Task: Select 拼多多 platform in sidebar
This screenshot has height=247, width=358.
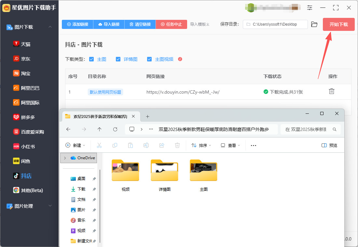Action: 28,117
